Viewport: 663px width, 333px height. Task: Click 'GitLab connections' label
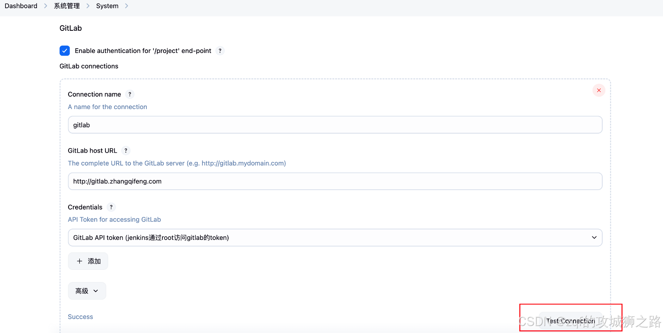[x=89, y=66]
